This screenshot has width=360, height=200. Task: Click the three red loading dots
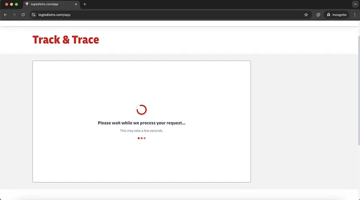142,138
